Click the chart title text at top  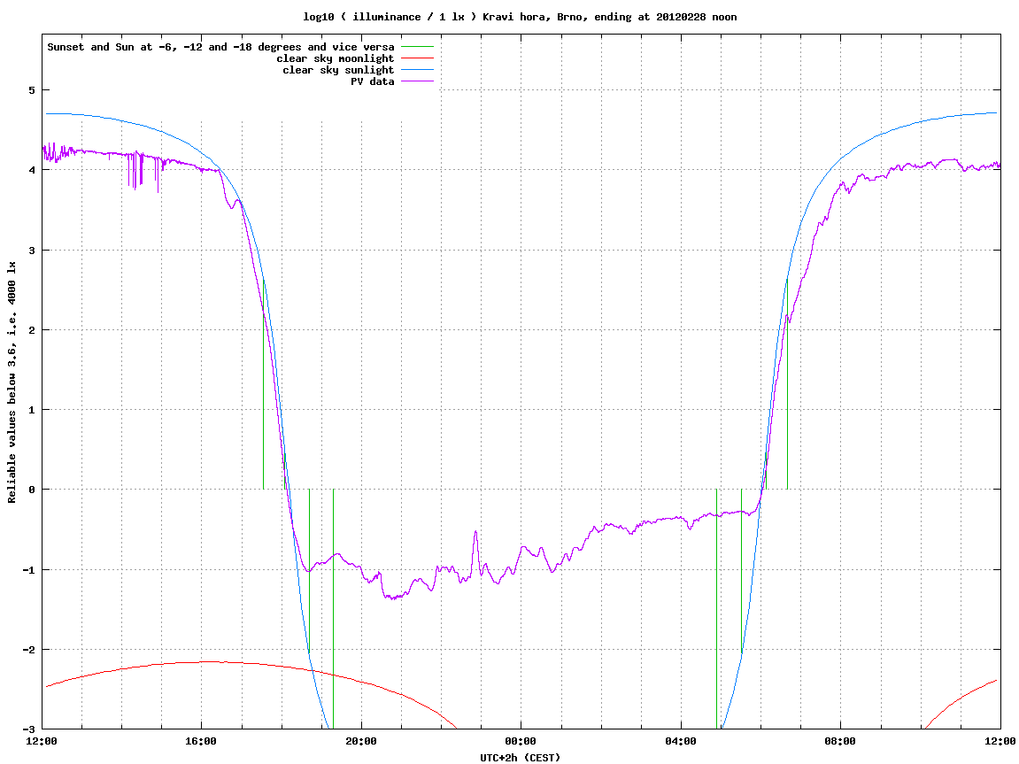520,17
